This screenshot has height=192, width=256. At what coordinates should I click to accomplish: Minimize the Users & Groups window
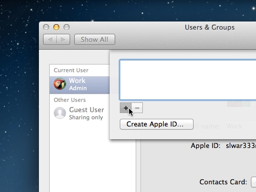click(x=56, y=27)
